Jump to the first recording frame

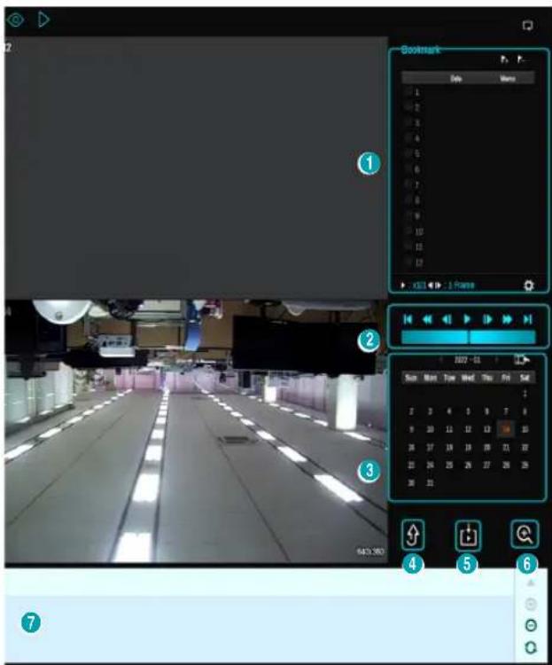tap(408, 319)
